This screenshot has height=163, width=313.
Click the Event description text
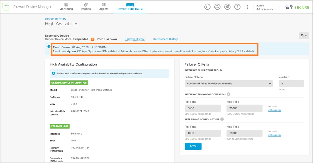click(154, 51)
